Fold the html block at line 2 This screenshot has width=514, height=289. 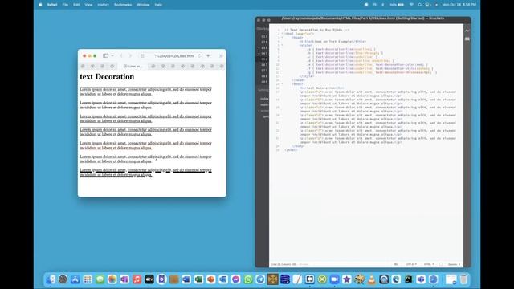(x=282, y=34)
